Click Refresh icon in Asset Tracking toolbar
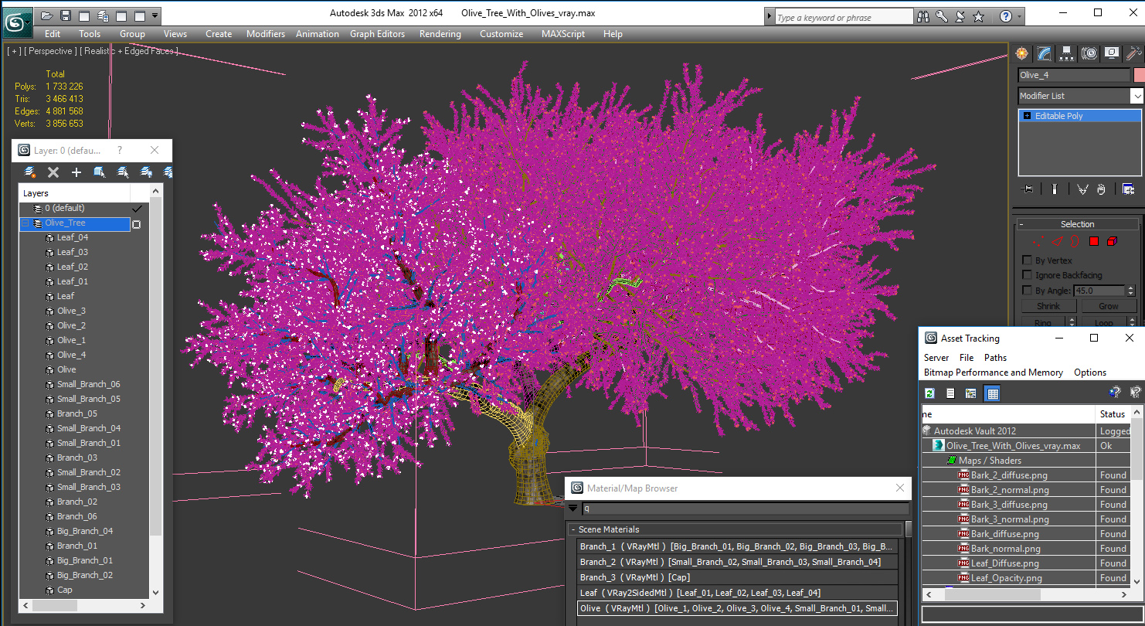 (x=930, y=393)
